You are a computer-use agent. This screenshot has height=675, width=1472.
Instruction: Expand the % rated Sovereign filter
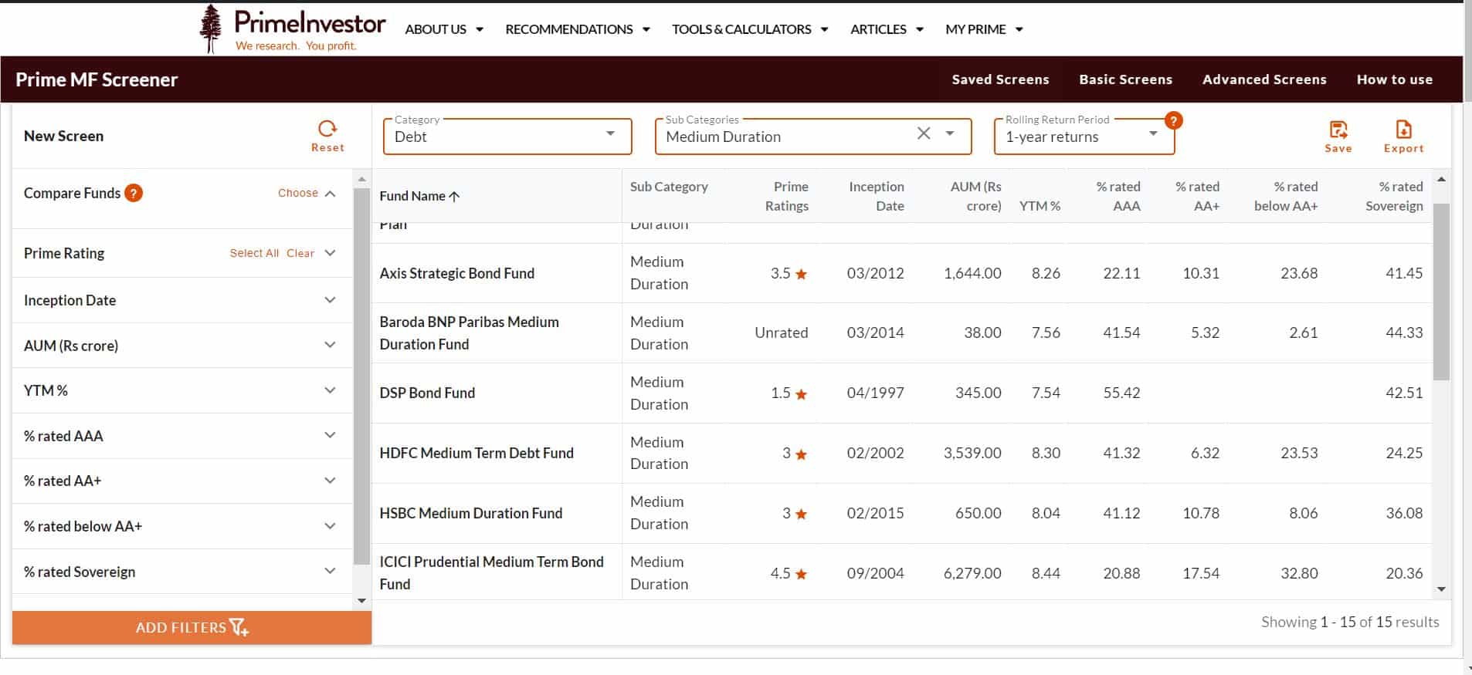(331, 571)
